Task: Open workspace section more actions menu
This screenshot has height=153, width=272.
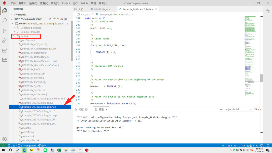Action: coord(69,19)
